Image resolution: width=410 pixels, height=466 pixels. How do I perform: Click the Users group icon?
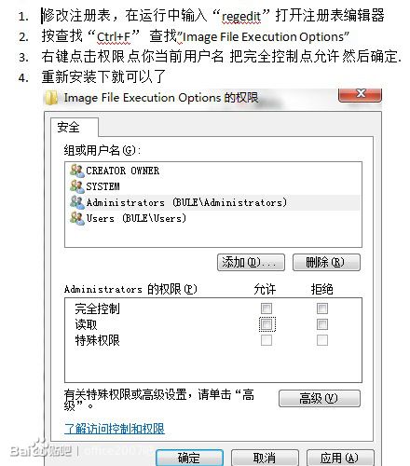click(76, 218)
